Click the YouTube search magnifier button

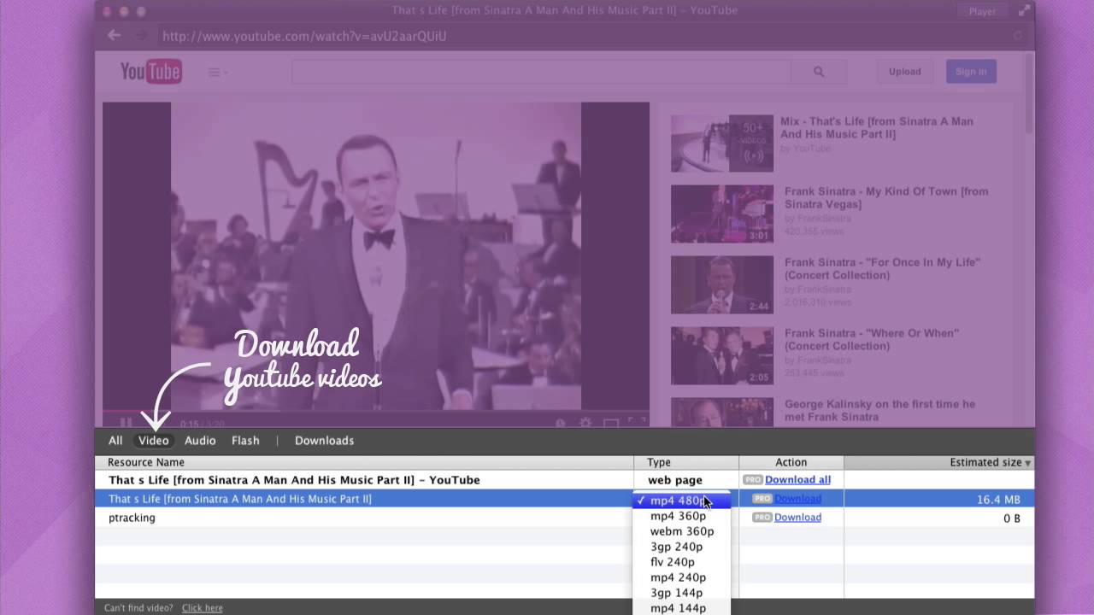tap(818, 72)
